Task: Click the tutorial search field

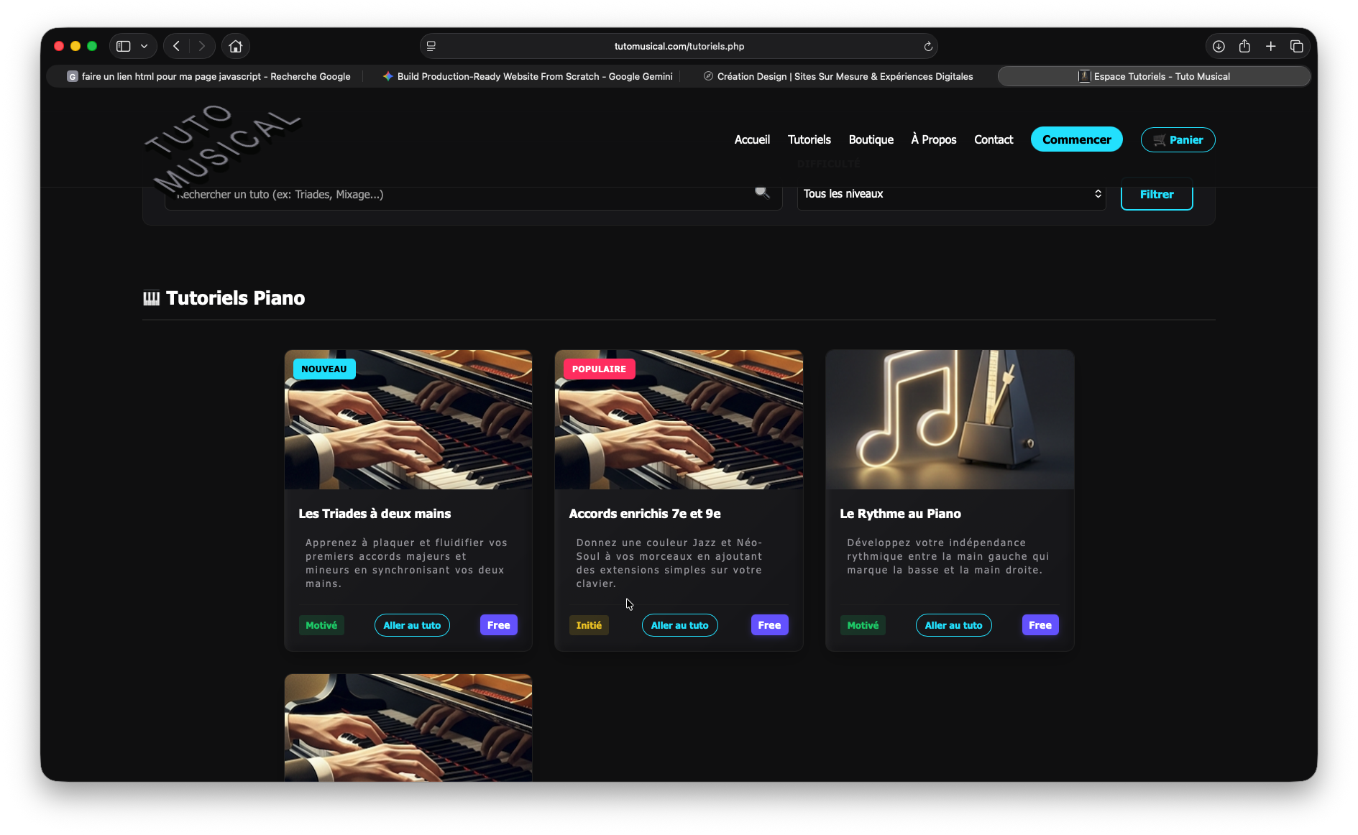Action: point(473,194)
